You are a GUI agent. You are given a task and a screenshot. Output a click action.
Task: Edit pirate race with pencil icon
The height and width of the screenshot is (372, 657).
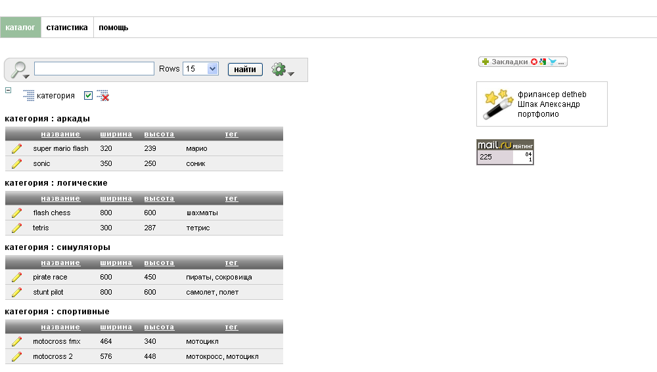(17, 277)
